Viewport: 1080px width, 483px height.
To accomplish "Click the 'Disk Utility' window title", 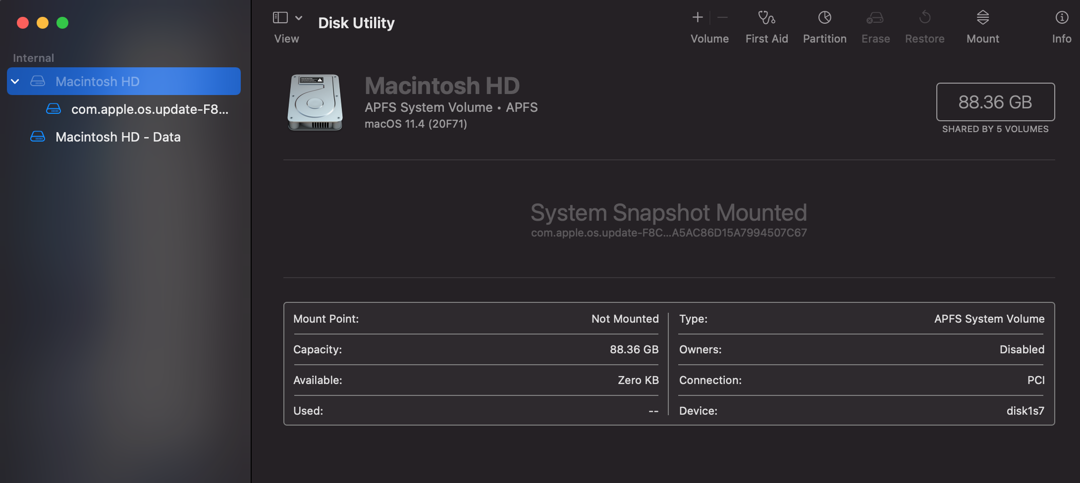I will click(356, 23).
